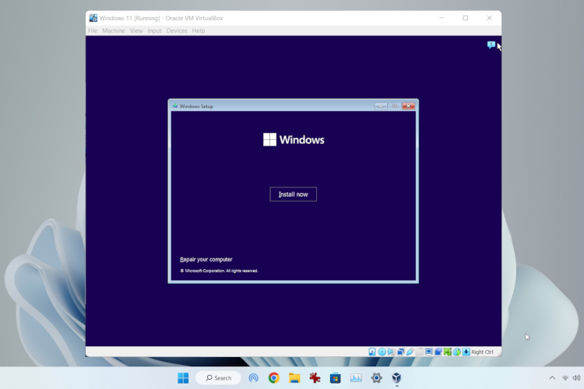Click the Install now button
The width and height of the screenshot is (584, 389).
click(x=293, y=194)
